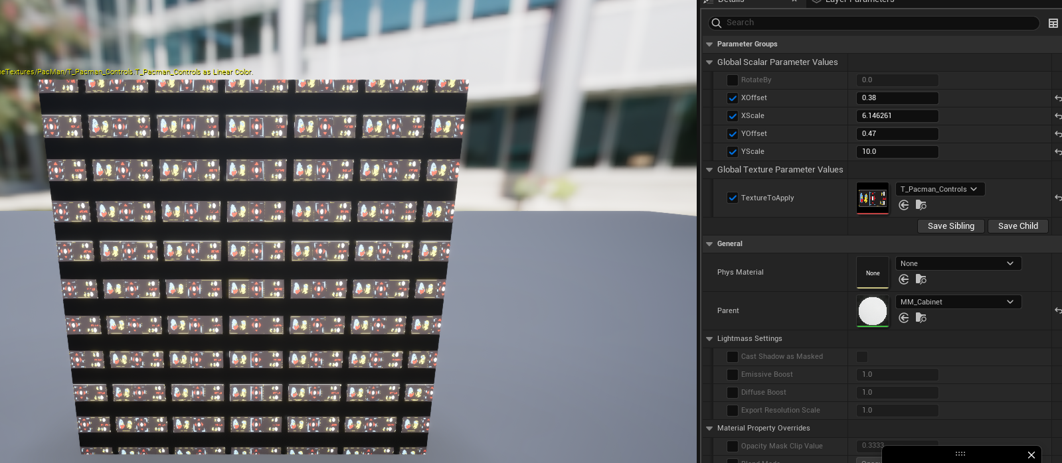Reset YScale to its default value

click(1058, 152)
